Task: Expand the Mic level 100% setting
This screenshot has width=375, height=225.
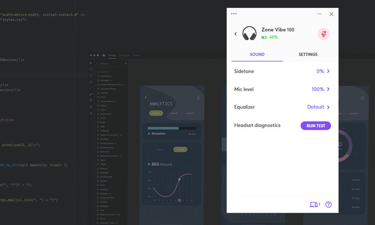Action: pyautogui.click(x=282, y=89)
